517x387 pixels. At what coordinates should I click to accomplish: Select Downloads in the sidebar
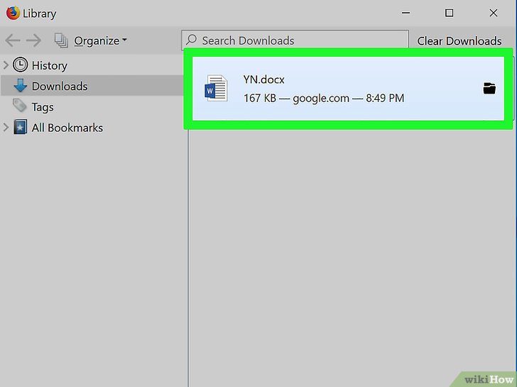pyautogui.click(x=60, y=86)
